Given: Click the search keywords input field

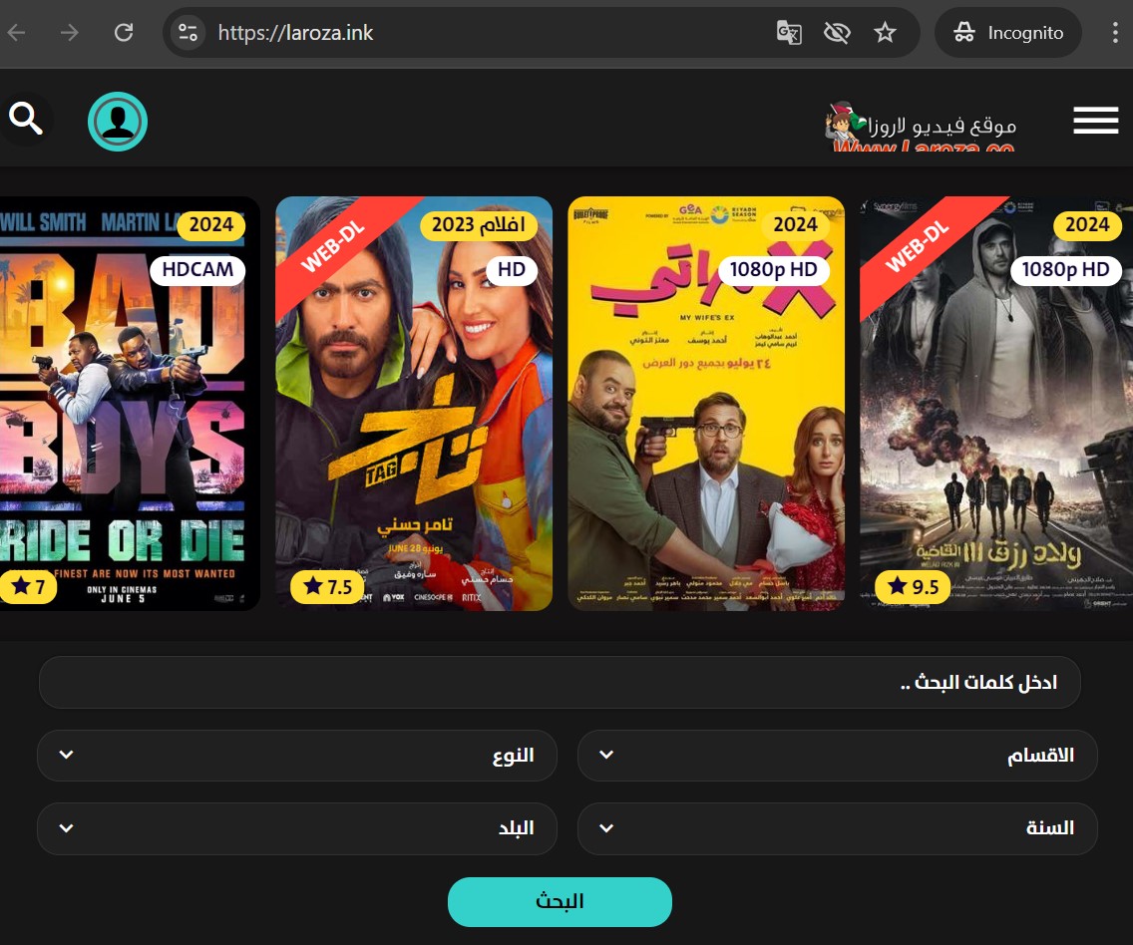Looking at the screenshot, I should 560,682.
